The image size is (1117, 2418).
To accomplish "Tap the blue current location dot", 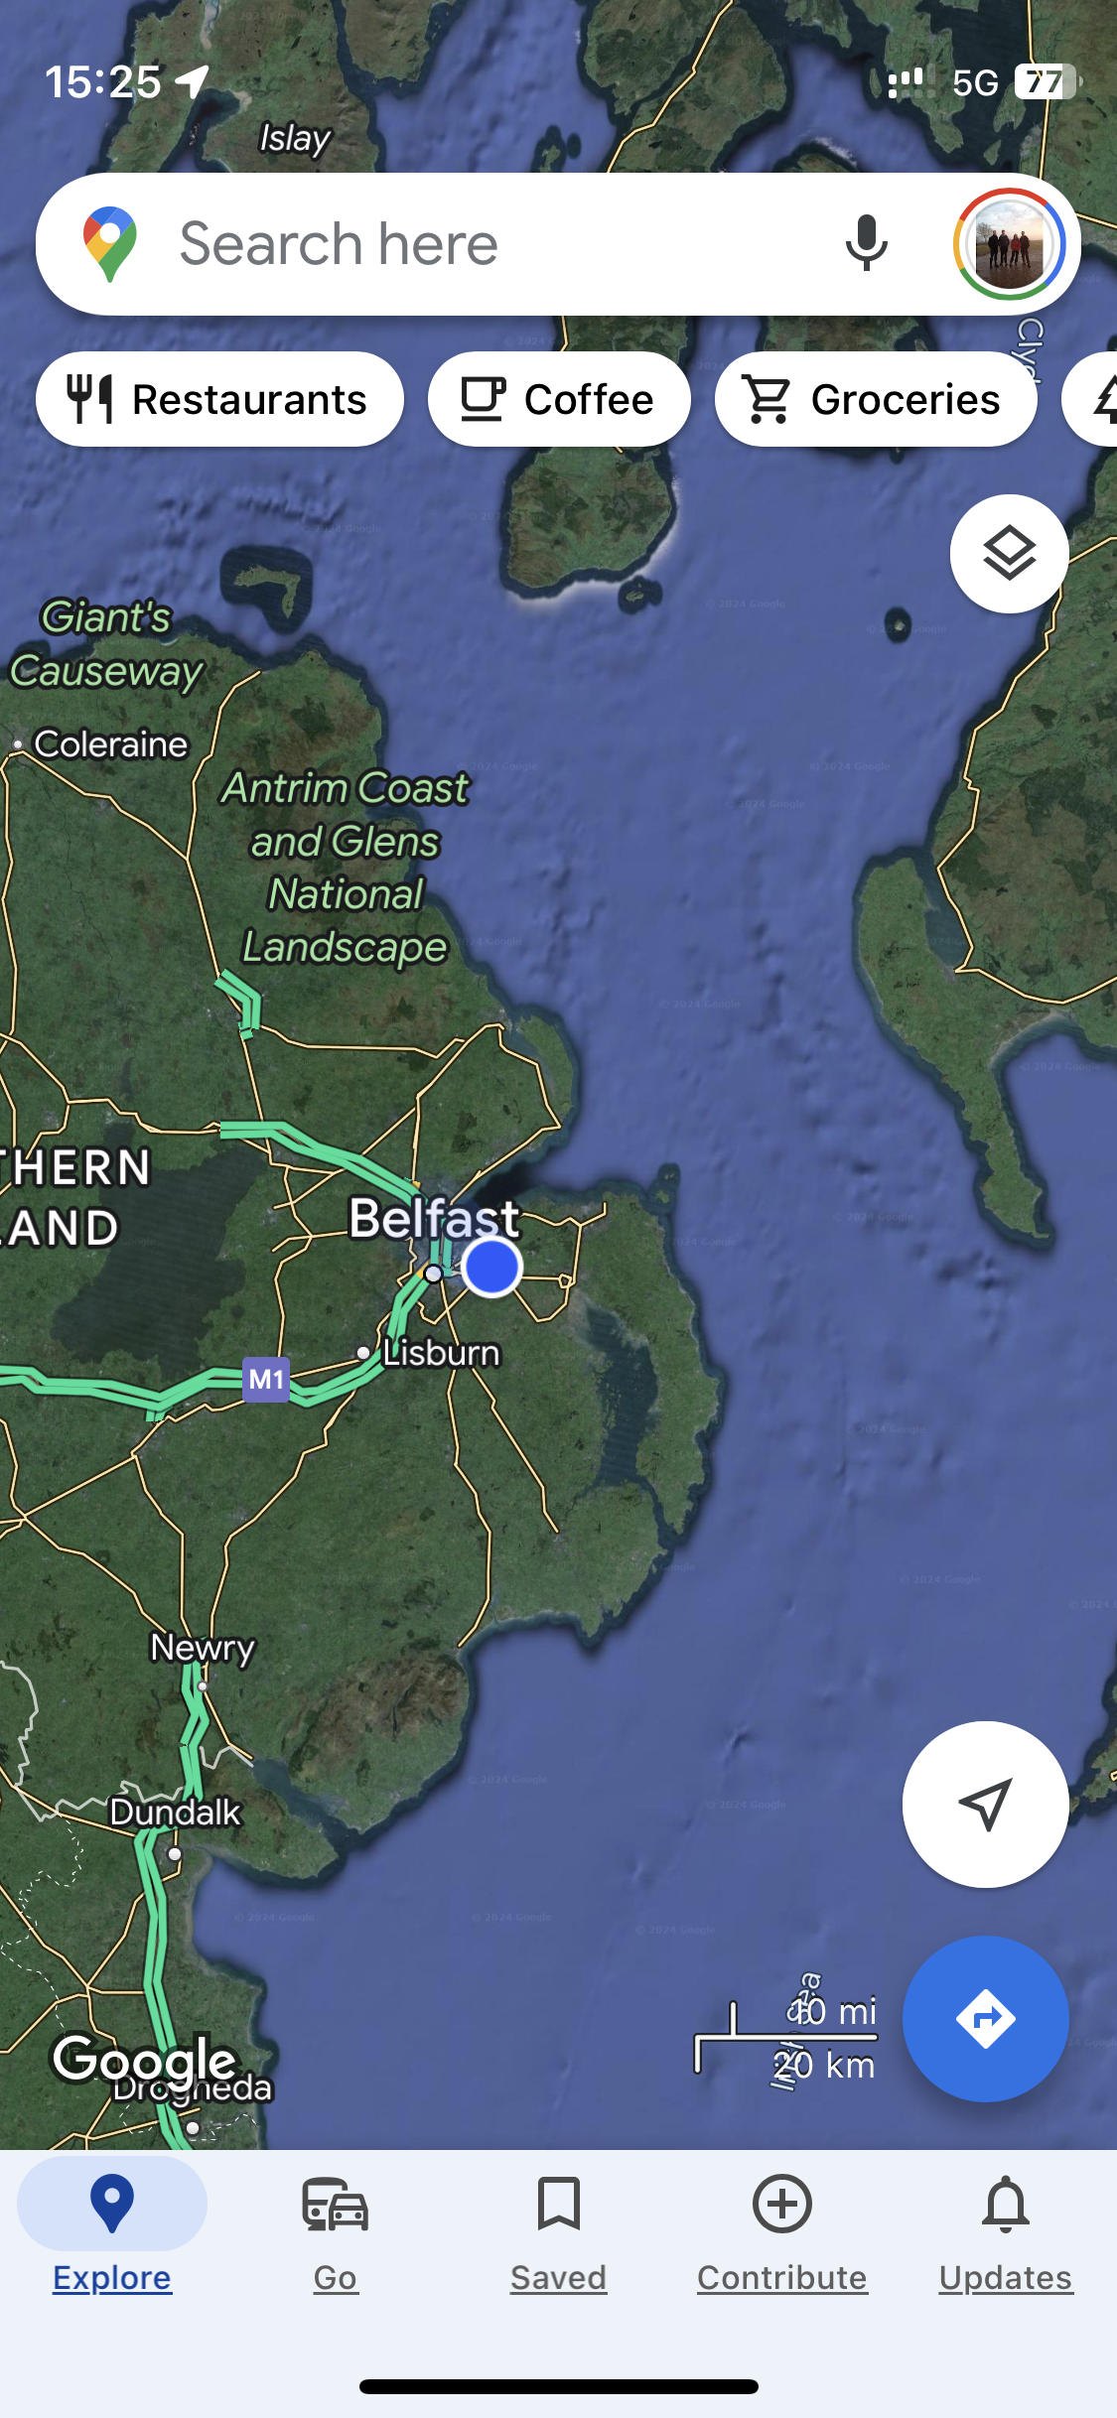I will [x=491, y=1267].
